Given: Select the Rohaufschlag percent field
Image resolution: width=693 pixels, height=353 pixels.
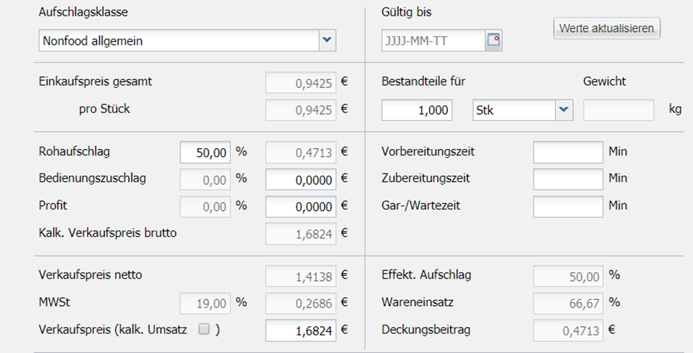Looking at the screenshot, I should pos(205,152).
